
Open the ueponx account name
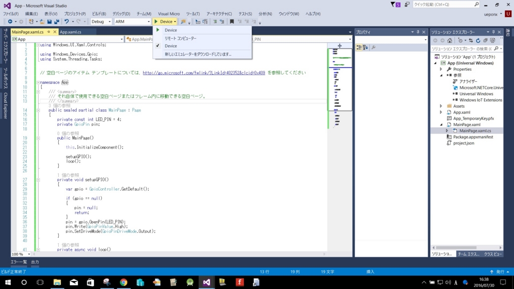pyautogui.click(x=491, y=14)
